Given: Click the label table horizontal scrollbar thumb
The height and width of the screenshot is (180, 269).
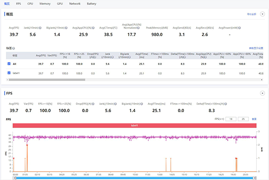Looking at the screenshot, I should [x=47, y=80].
